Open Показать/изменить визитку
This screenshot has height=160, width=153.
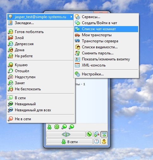coord(106,59)
